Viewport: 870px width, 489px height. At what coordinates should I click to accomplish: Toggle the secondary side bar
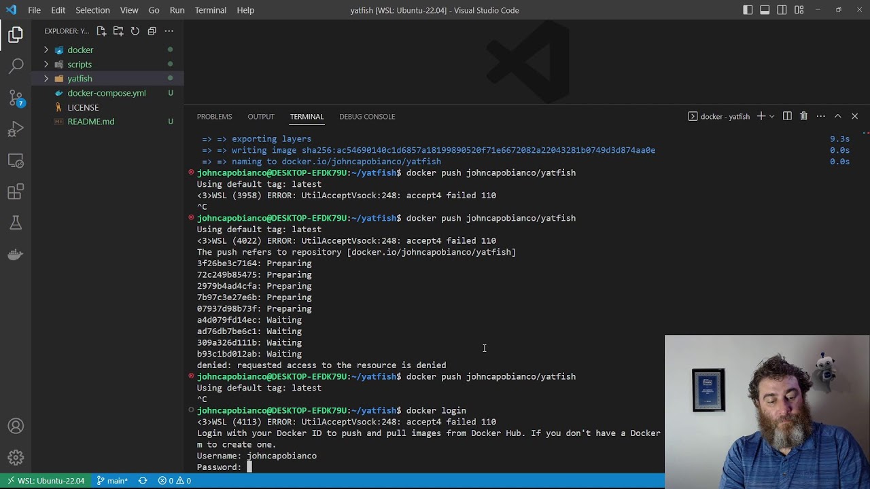pos(782,10)
